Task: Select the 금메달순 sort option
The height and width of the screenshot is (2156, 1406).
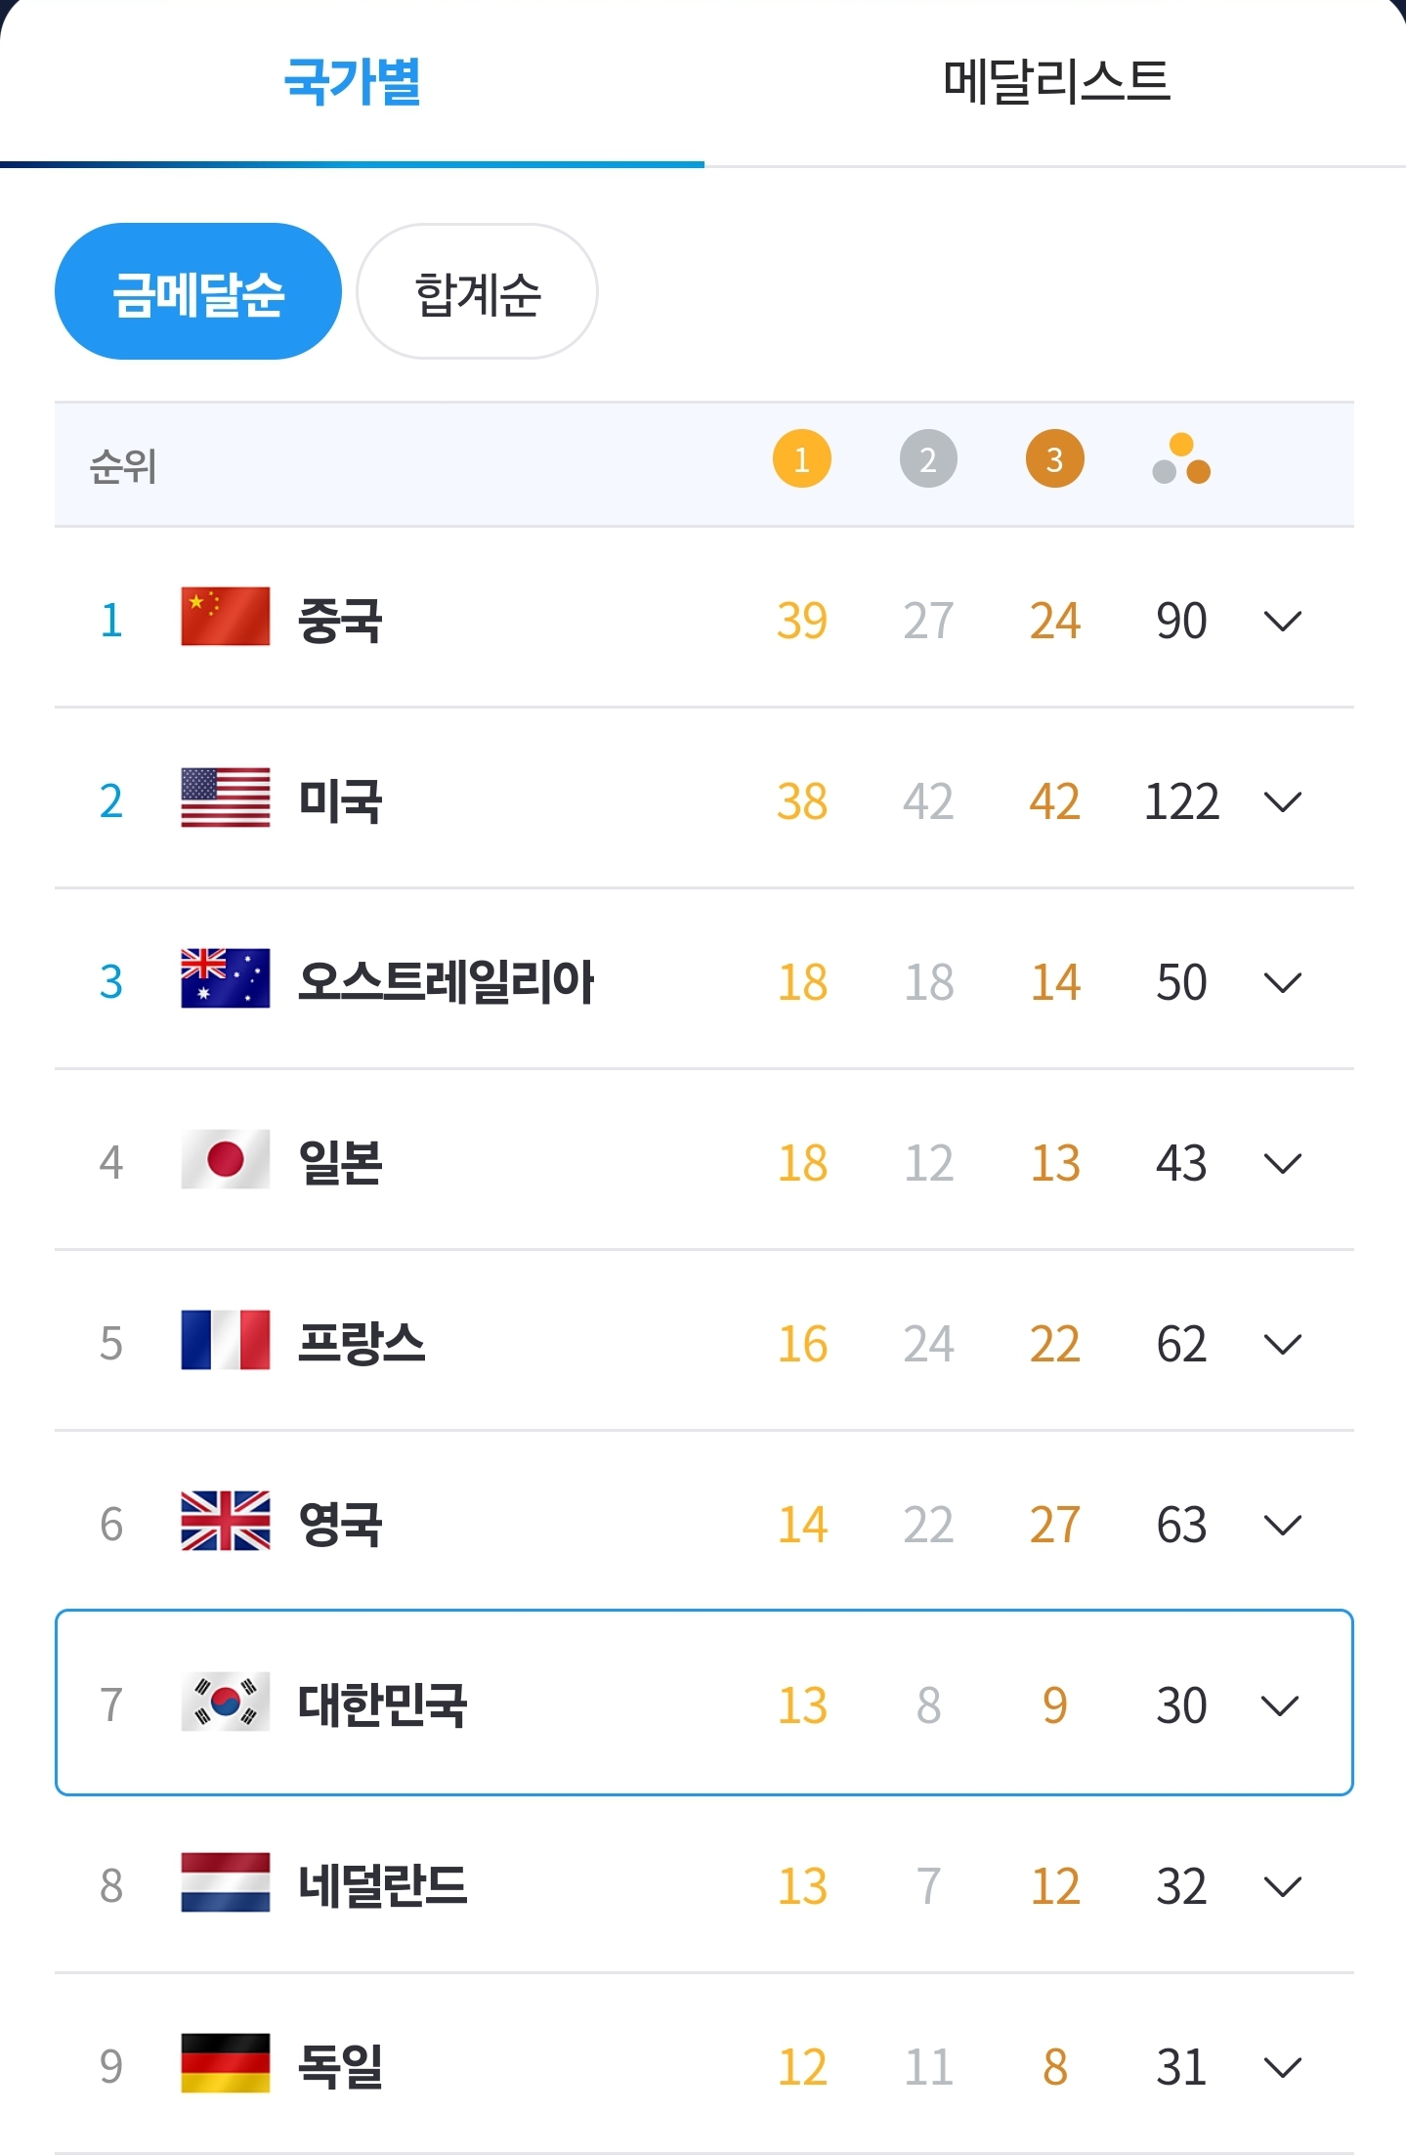Action: (198, 291)
